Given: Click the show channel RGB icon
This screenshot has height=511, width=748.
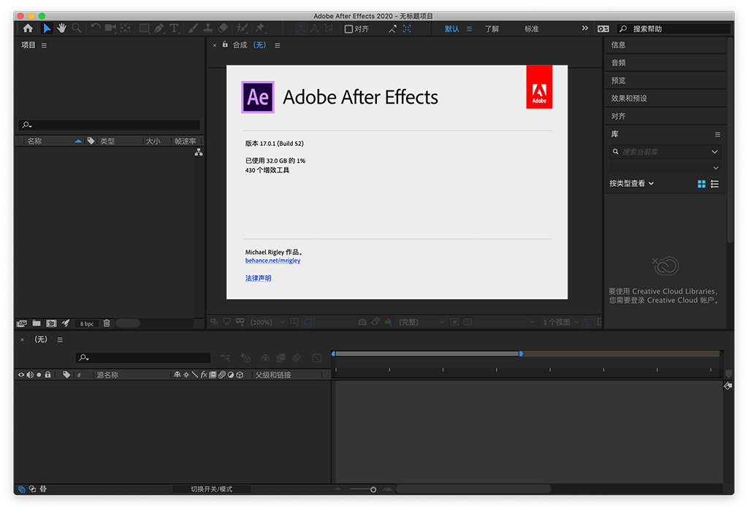Looking at the screenshot, I should pyautogui.click(x=389, y=322).
